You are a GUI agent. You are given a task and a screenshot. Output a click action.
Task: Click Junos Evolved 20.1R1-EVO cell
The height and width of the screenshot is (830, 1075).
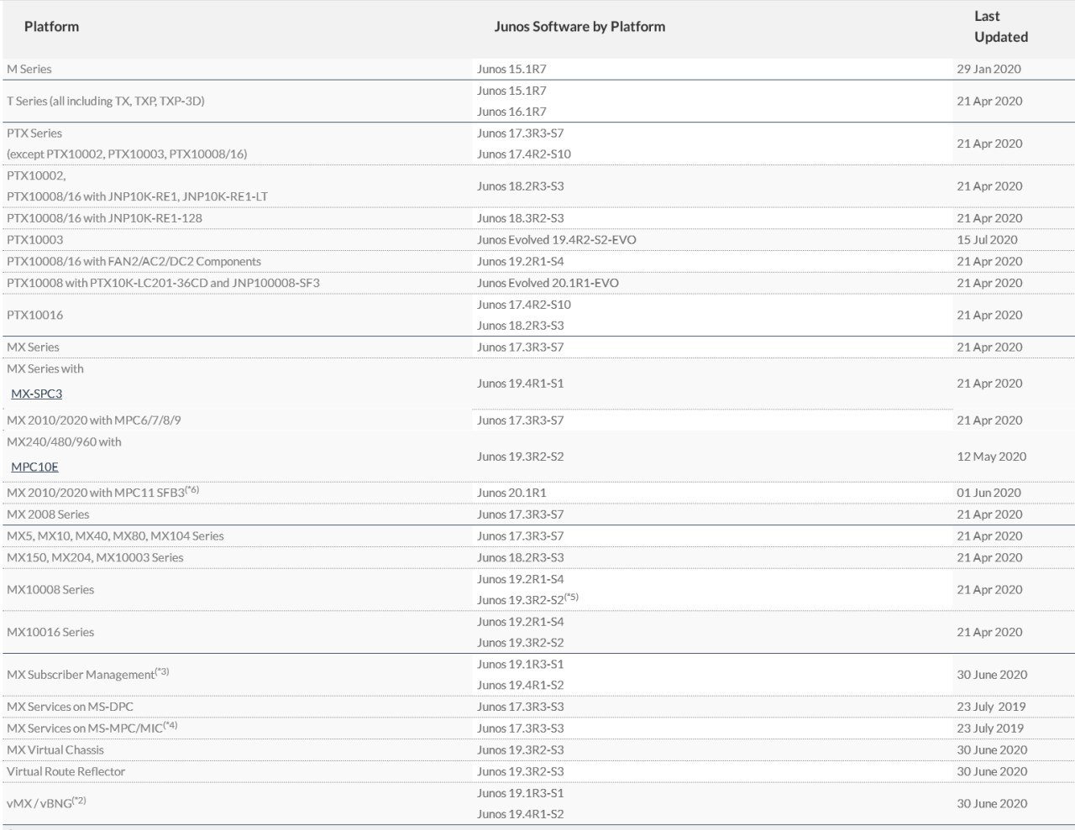pos(548,283)
